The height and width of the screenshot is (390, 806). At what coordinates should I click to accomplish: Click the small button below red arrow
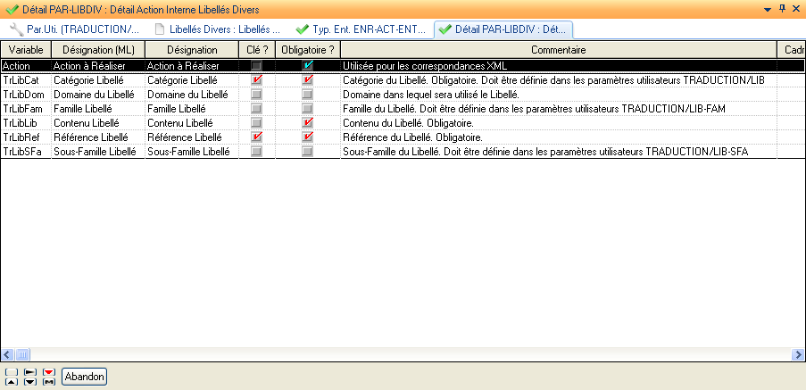tap(49, 382)
